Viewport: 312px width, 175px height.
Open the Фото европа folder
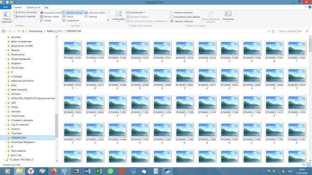tap(18, 151)
